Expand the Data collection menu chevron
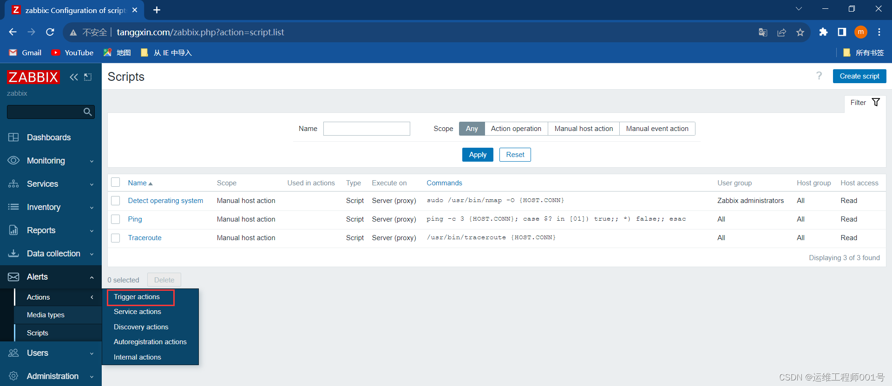This screenshot has width=892, height=386. click(92, 254)
